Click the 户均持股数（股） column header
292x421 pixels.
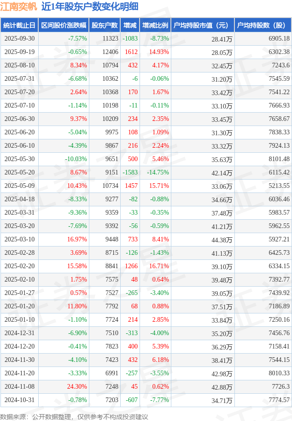[263, 25]
